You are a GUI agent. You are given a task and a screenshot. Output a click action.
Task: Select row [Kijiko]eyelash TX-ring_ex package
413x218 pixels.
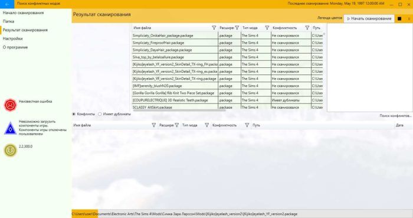(227, 71)
